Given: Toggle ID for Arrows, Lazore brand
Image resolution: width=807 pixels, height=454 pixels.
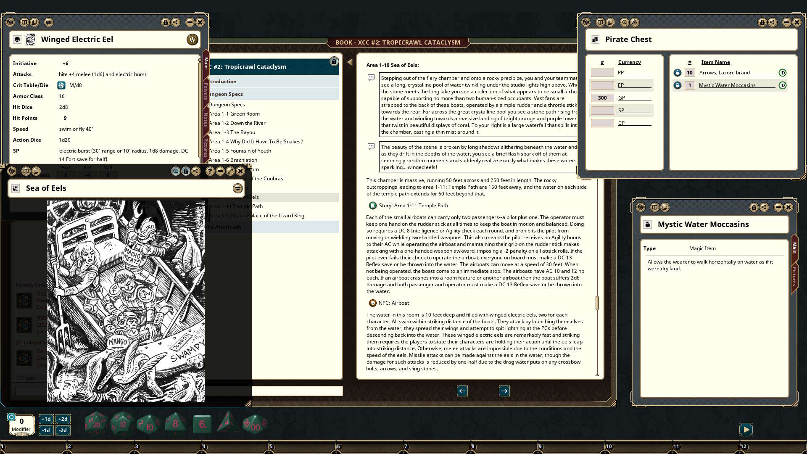Looking at the screenshot, I should (783, 72).
